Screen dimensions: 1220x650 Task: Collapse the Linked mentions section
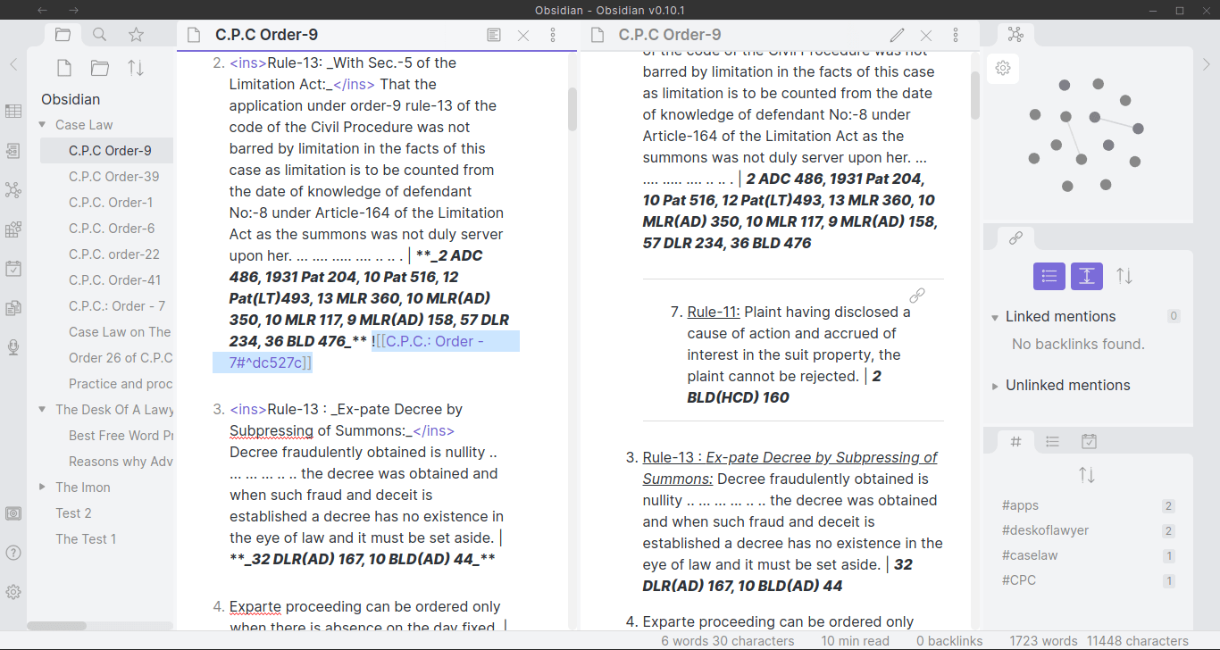[996, 317]
